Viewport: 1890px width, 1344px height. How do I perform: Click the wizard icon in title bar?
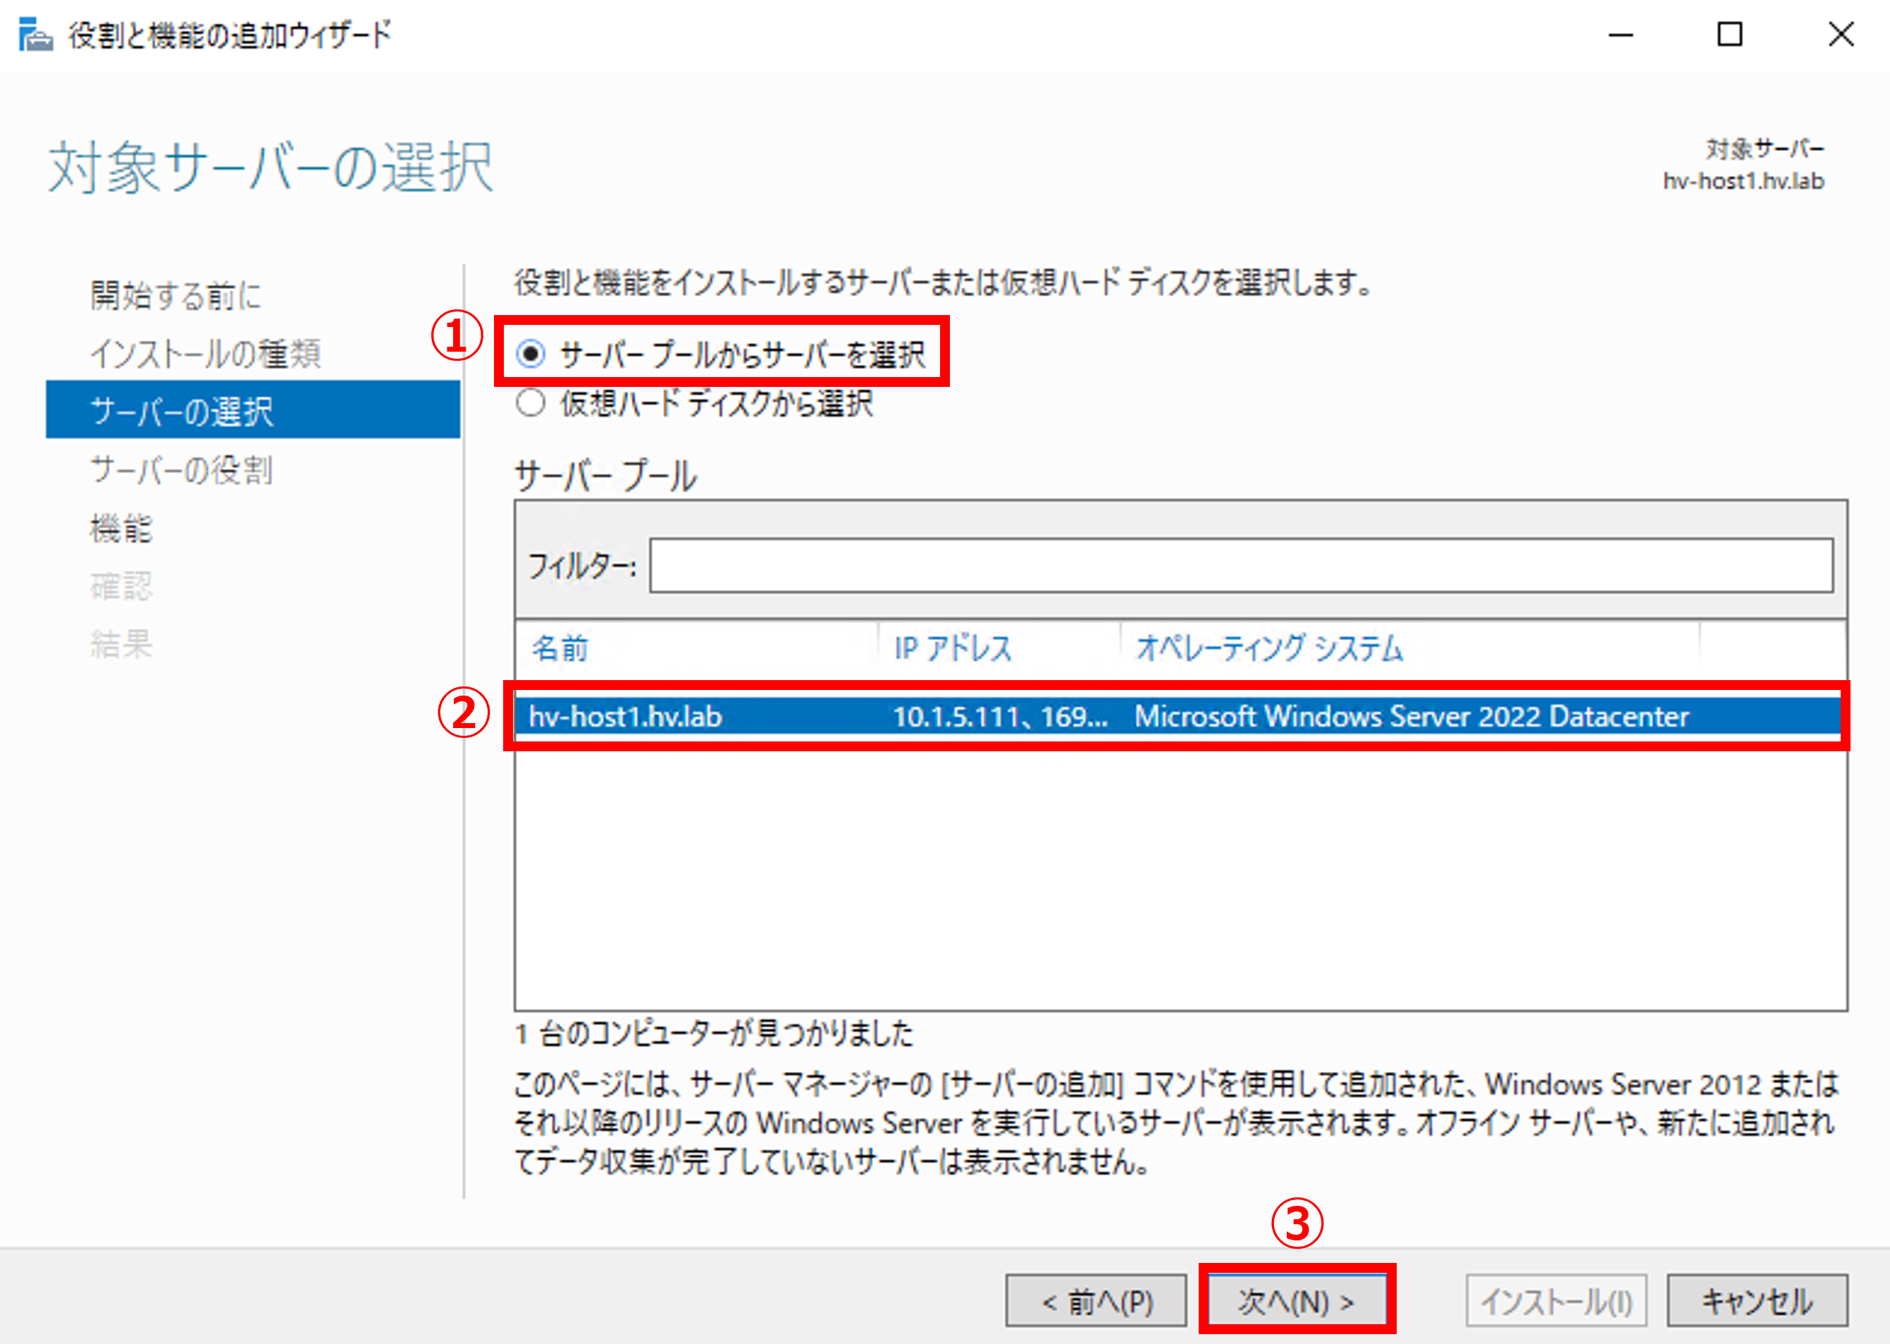click(x=35, y=35)
